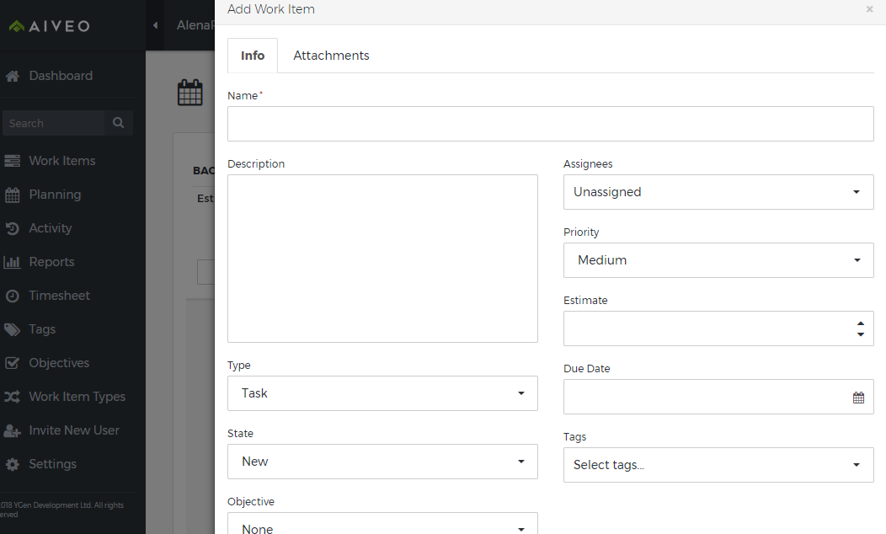Viewport: 886px width, 534px height.
Task: Click the search magnifier icon
Action: (x=119, y=123)
